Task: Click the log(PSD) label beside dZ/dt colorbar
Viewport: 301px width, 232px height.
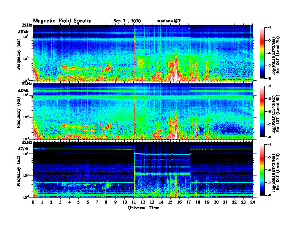Action: [x=276, y=172]
